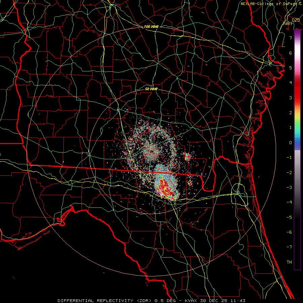Select the 3 value on color scale

(291, 98)
